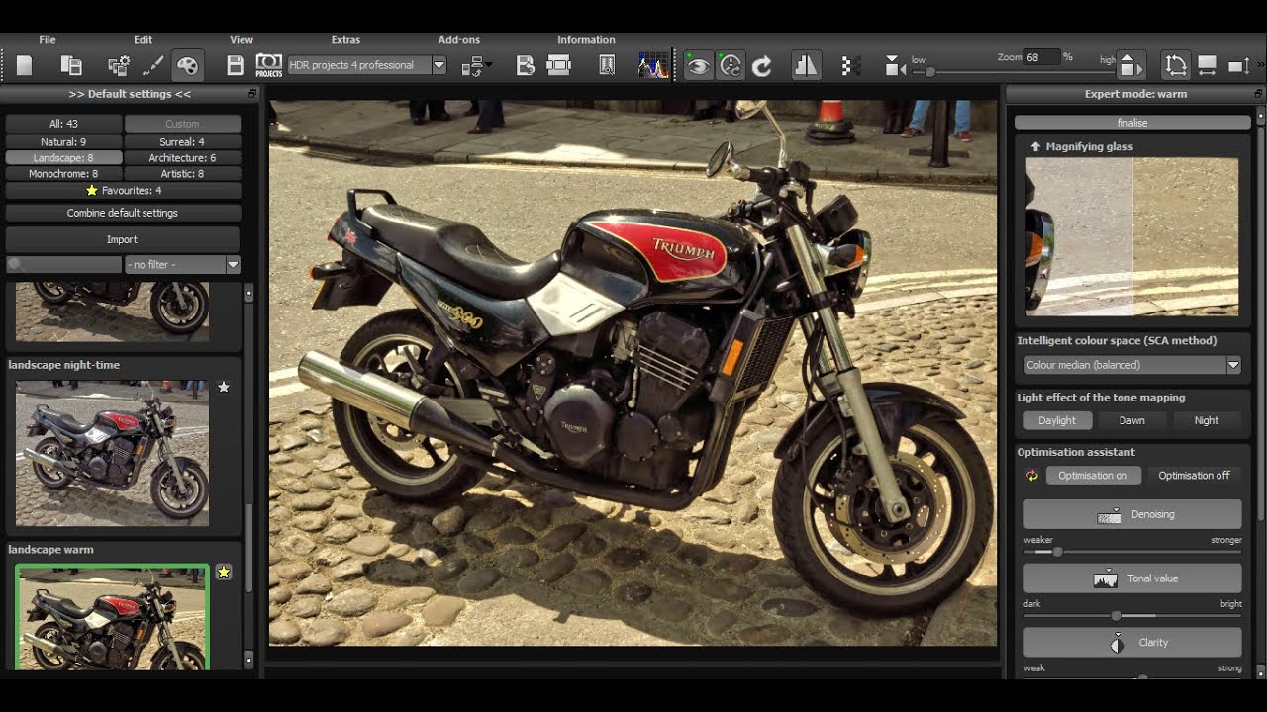This screenshot has width=1267, height=712.
Task: Click the search magnifier in filter field
Action: (x=15, y=265)
